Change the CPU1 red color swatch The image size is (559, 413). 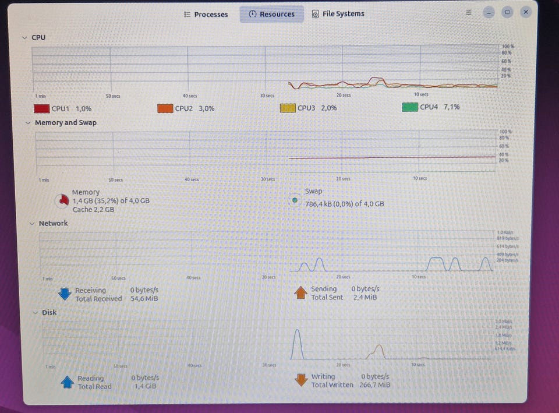(41, 108)
